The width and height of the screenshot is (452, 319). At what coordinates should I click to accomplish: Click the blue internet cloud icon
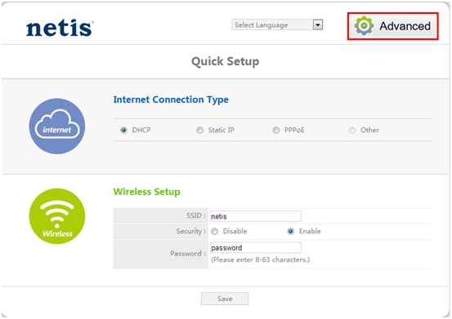[57, 126]
